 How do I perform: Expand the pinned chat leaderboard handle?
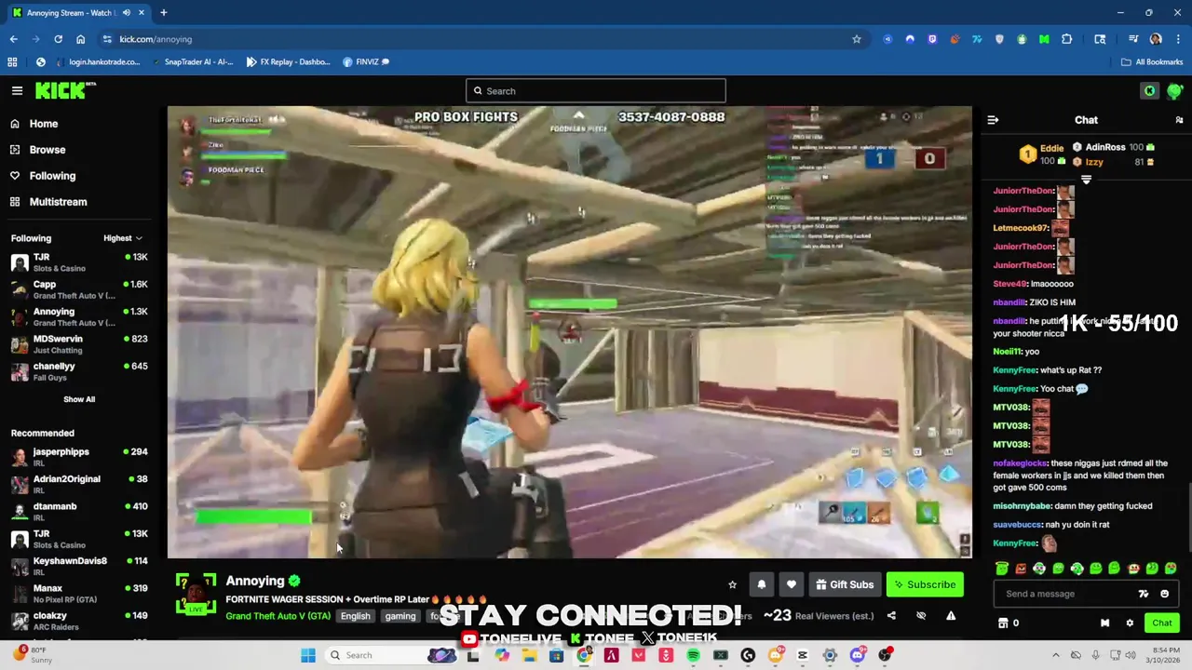[1086, 181]
